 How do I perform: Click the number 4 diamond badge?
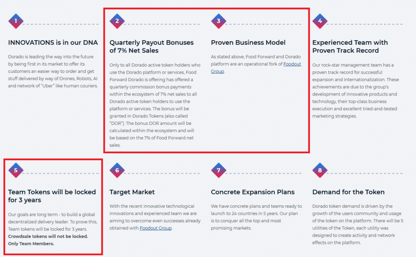coord(320,21)
